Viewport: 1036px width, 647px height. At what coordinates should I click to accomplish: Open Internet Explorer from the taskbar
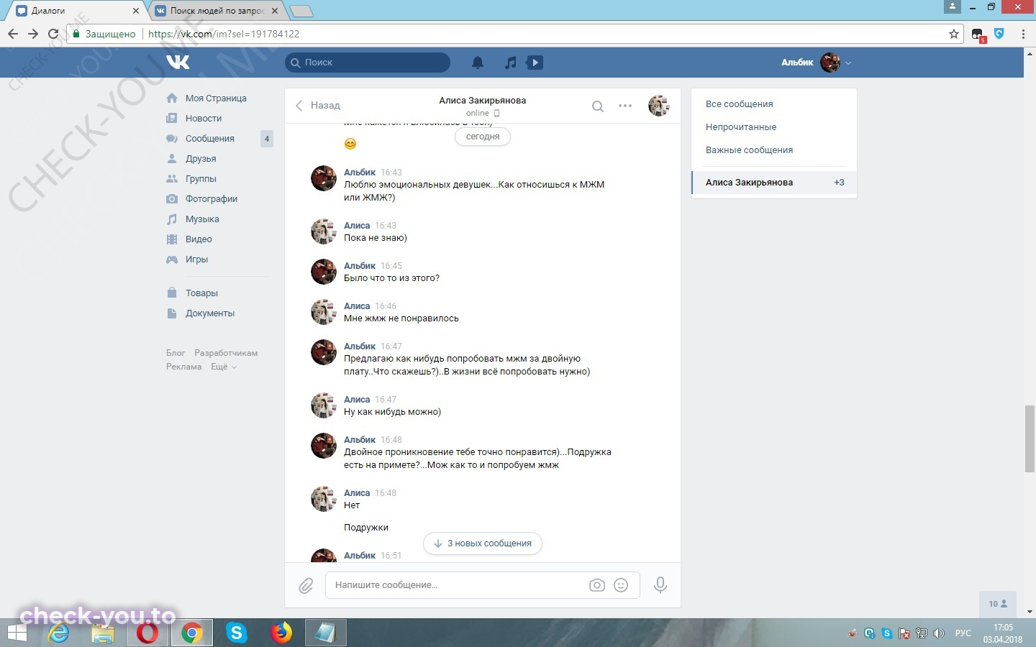click(x=58, y=633)
